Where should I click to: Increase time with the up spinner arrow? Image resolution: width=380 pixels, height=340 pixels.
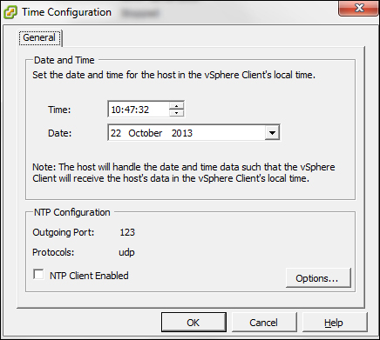[176, 105]
